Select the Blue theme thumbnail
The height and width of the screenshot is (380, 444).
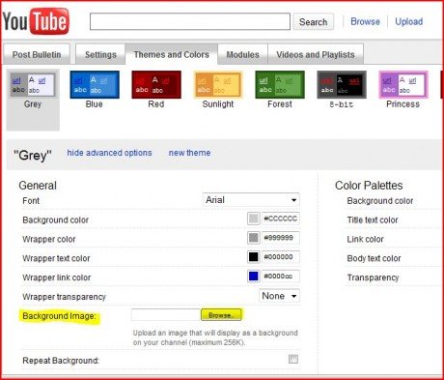[95, 85]
